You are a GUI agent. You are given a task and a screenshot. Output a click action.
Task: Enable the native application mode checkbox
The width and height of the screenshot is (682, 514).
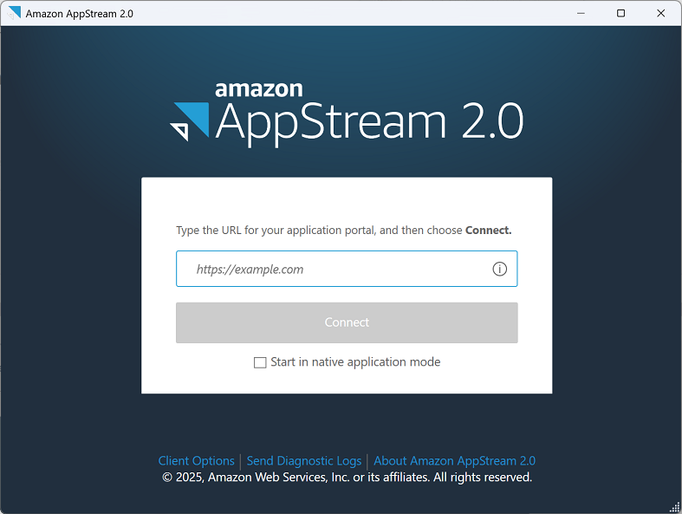[260, 362]
